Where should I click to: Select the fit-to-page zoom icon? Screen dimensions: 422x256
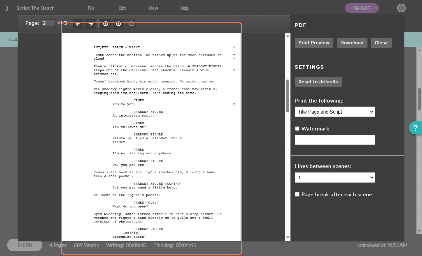[x=118, y=24]
